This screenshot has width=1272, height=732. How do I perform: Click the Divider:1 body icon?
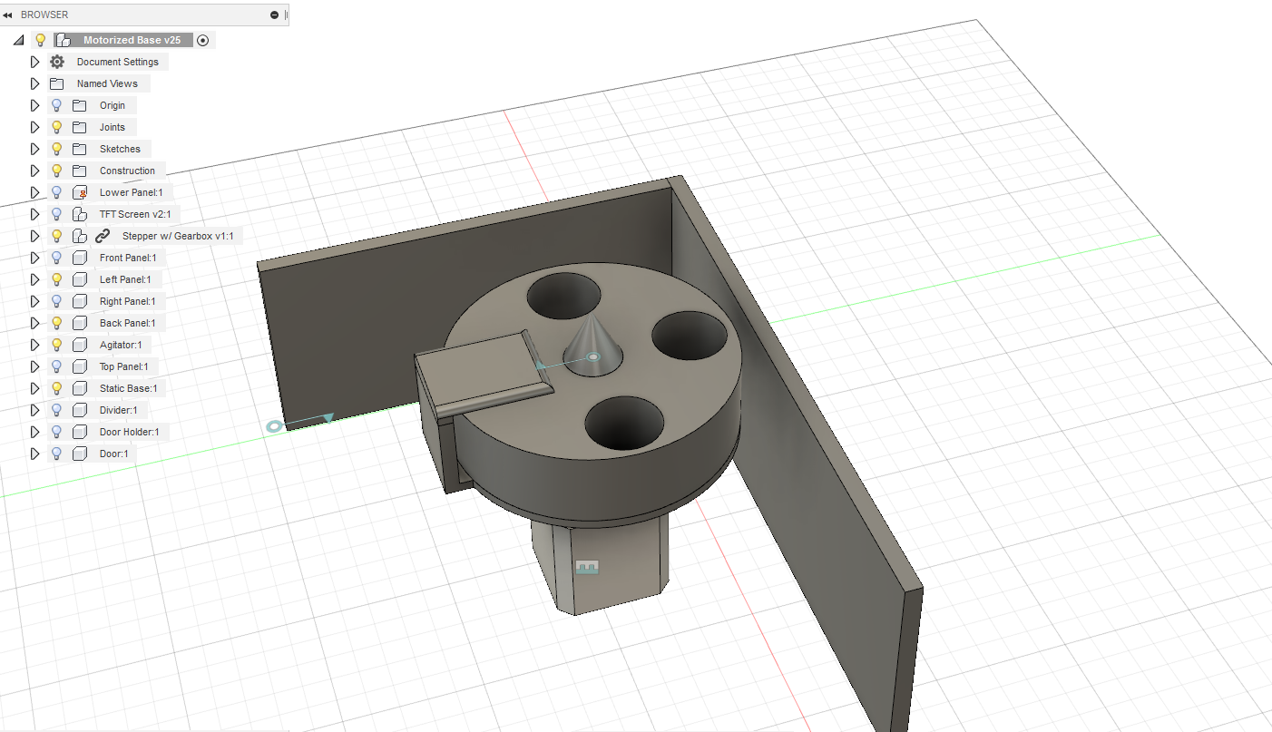coord(79,410)
